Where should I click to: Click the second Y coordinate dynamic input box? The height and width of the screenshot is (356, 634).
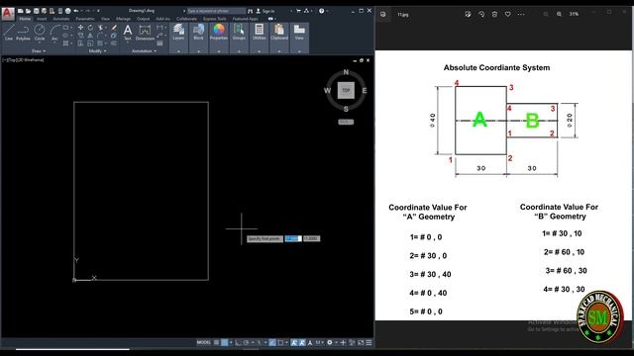pos(311,239)
